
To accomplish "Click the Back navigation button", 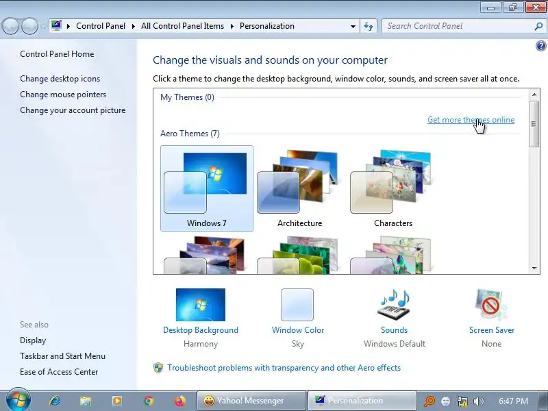I will pos(10,26).
